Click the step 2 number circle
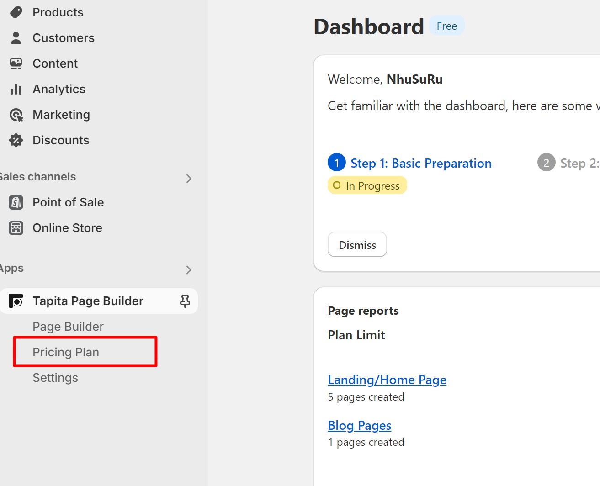The width and height of the screenshot is (600, 486). coord(546,163)
